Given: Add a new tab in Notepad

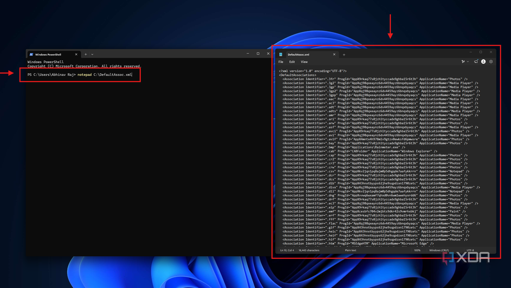Looking at the screenshot, I should tap(344, 55).
